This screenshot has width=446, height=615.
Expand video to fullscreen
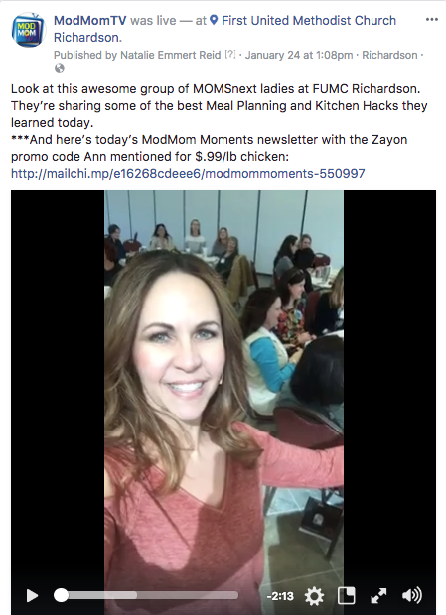378,596
